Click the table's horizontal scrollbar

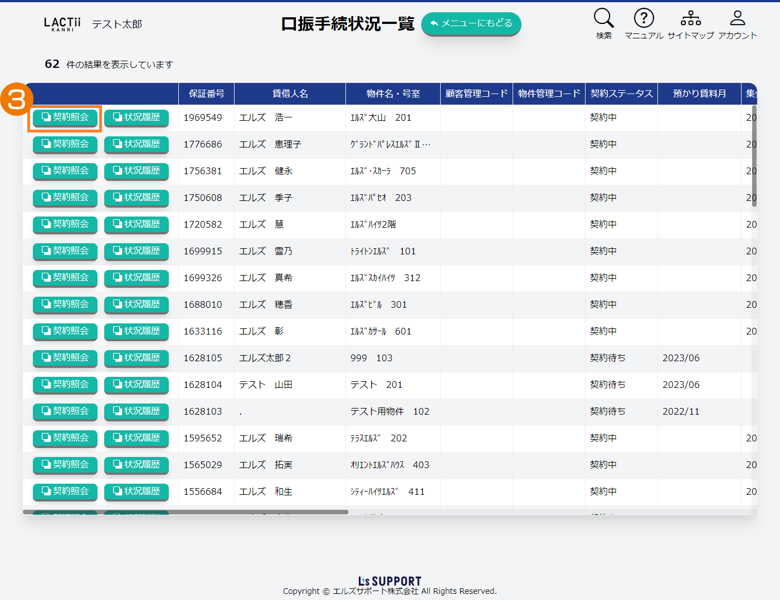click(186, 512)
